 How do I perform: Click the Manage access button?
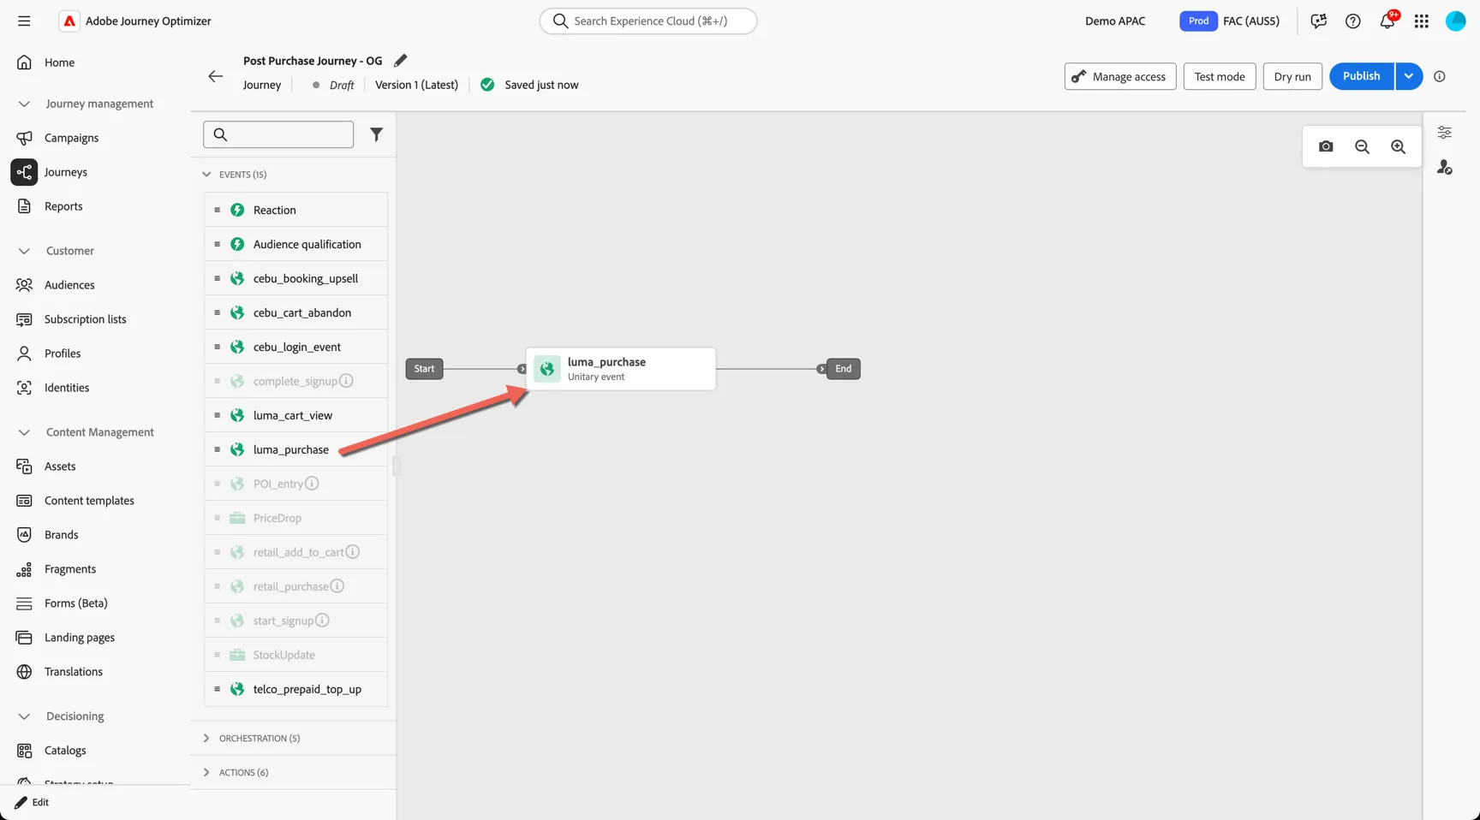point(1120,76)
